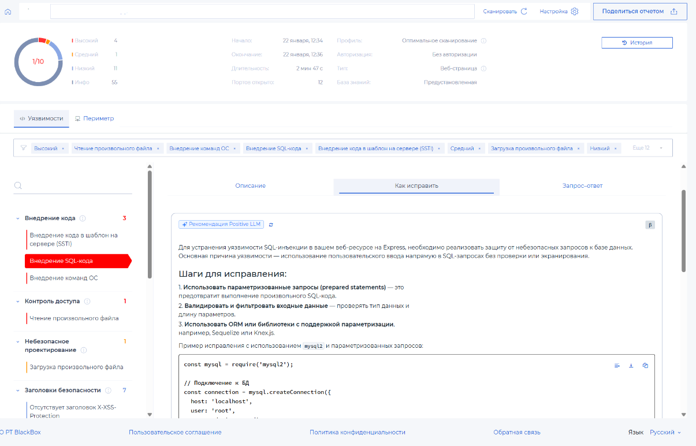This screenshot has height=446, width=696.
Task: Toggle line wrap icon in the code block
Action: tap(617, 365)
